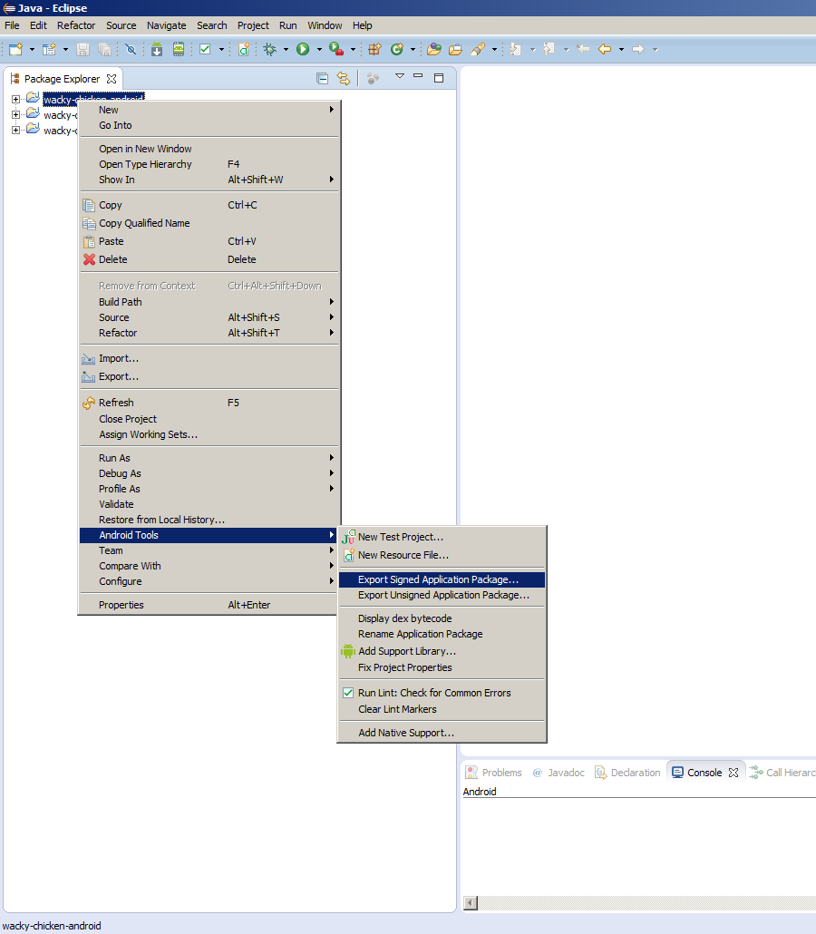Click Fix Project Properties

click(x=442, y=667)
